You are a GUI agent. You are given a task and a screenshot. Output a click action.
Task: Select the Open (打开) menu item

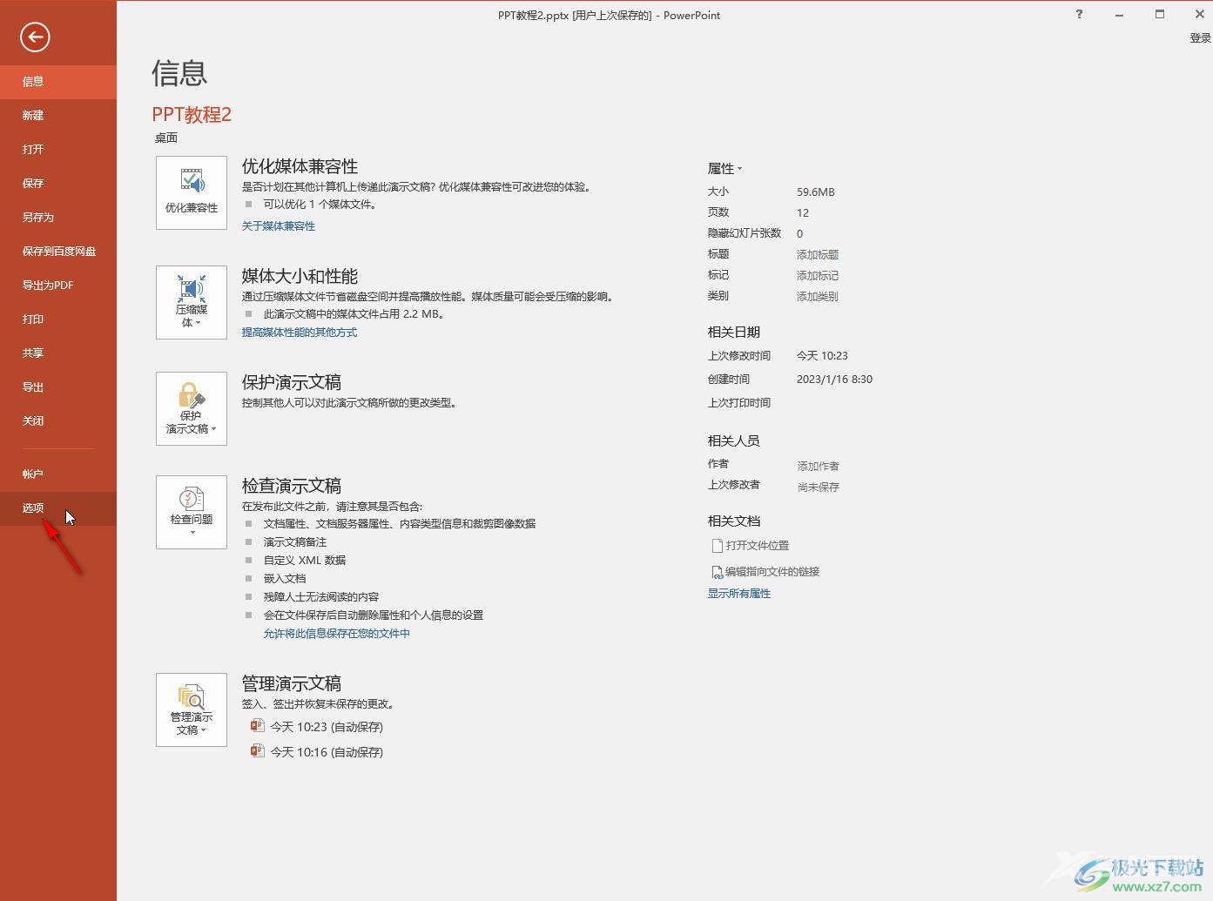[x=58, y=150]
